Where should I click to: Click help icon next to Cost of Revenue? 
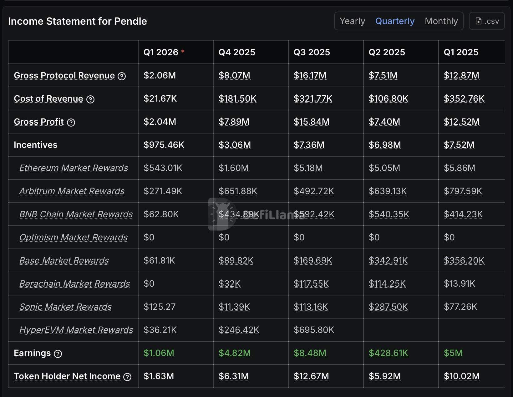click(x=90, y=99)
